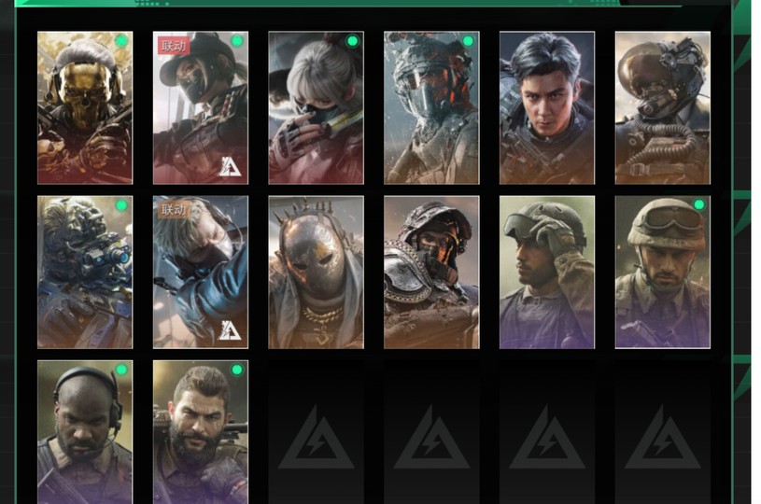Select the armored knight helmet soldier card
Viewport: 761px width, 504px height.
431,273
